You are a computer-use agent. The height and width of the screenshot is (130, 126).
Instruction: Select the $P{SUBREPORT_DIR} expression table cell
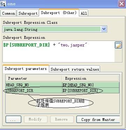91,91
